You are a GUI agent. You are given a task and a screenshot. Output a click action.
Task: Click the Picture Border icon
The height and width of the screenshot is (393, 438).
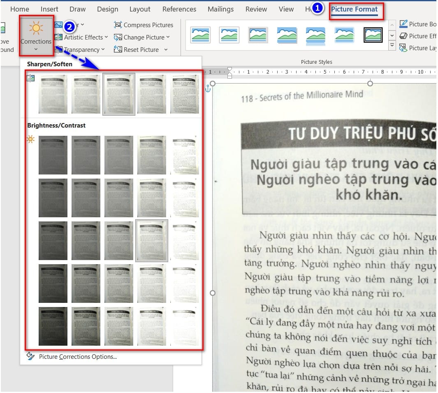click(x=403, y=24)
